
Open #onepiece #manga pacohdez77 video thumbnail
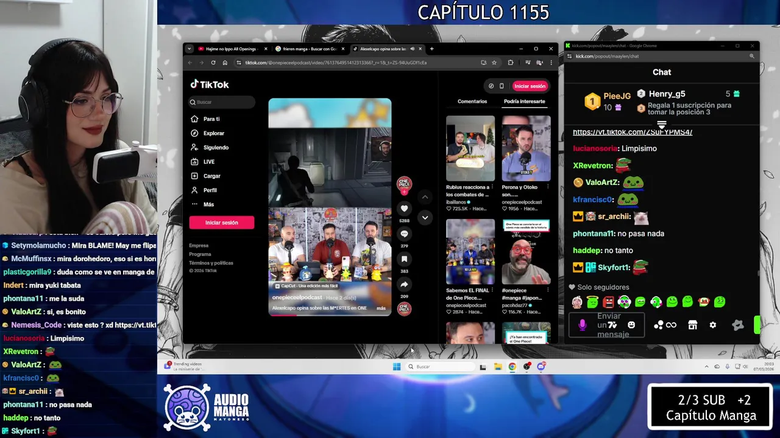(526, 252)
